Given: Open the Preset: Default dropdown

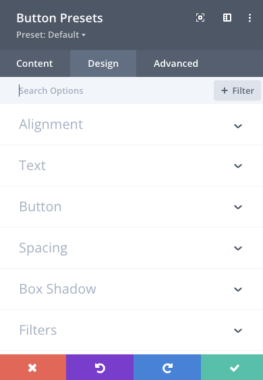Looking at the screenshot, I should 51,34.
